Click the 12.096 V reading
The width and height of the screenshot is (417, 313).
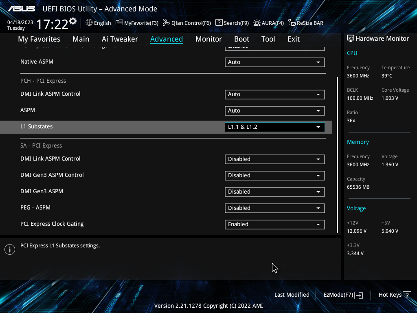coord(357,231)
